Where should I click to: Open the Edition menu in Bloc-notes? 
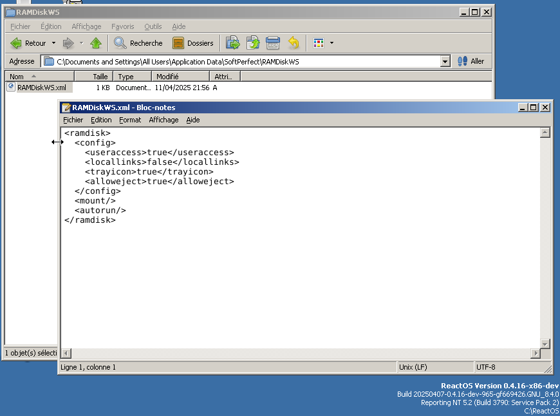(101, 120)
